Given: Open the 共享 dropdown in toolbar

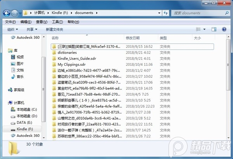Looking at the screenshot, I should point(32,29).
